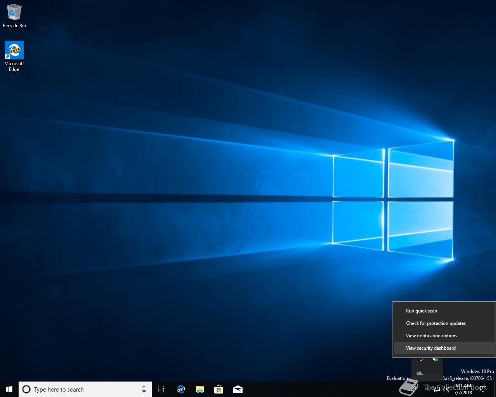This screenshot has height=397, width=496.
Task: Click the Cortana circle icon in the search box
Action: [26, 389]
